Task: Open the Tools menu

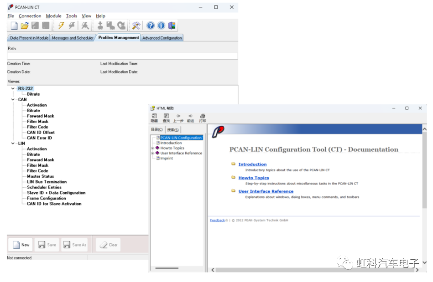Action: click(72, 16)
